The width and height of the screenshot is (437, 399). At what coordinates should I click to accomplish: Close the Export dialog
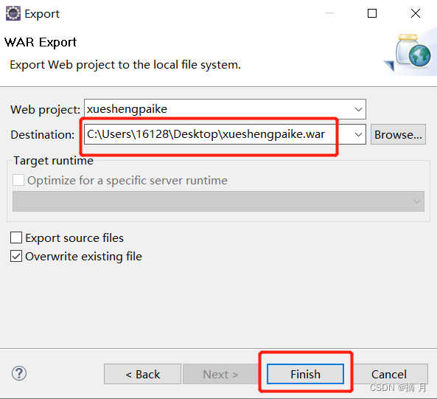(416, 13)
